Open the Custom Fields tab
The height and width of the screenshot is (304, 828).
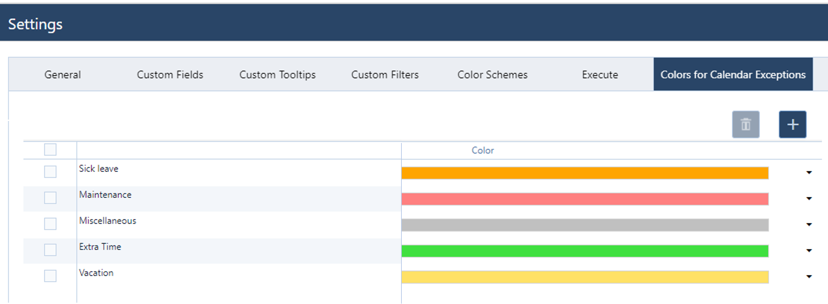pyautogui.click(x=170, y=74)
